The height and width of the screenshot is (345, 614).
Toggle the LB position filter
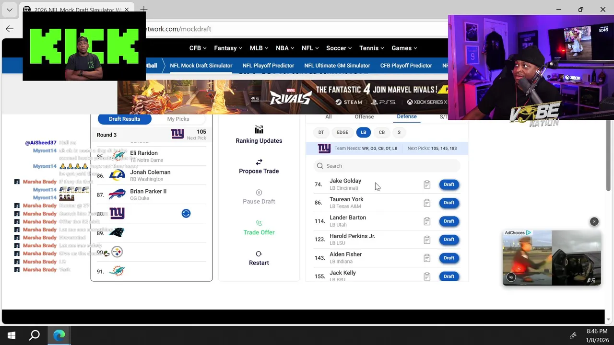(363, 132)
